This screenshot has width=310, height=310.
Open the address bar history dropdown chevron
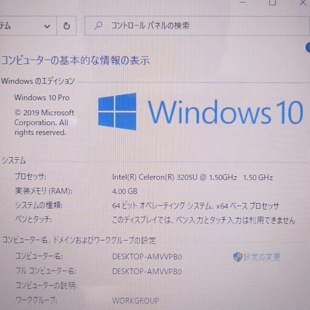click(x=47, y=26)
